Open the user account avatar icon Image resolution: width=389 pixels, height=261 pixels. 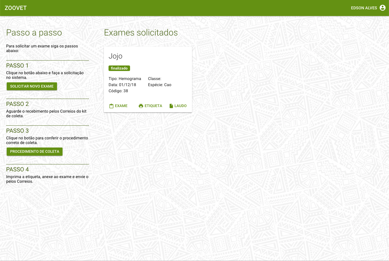tap(383, 8)
